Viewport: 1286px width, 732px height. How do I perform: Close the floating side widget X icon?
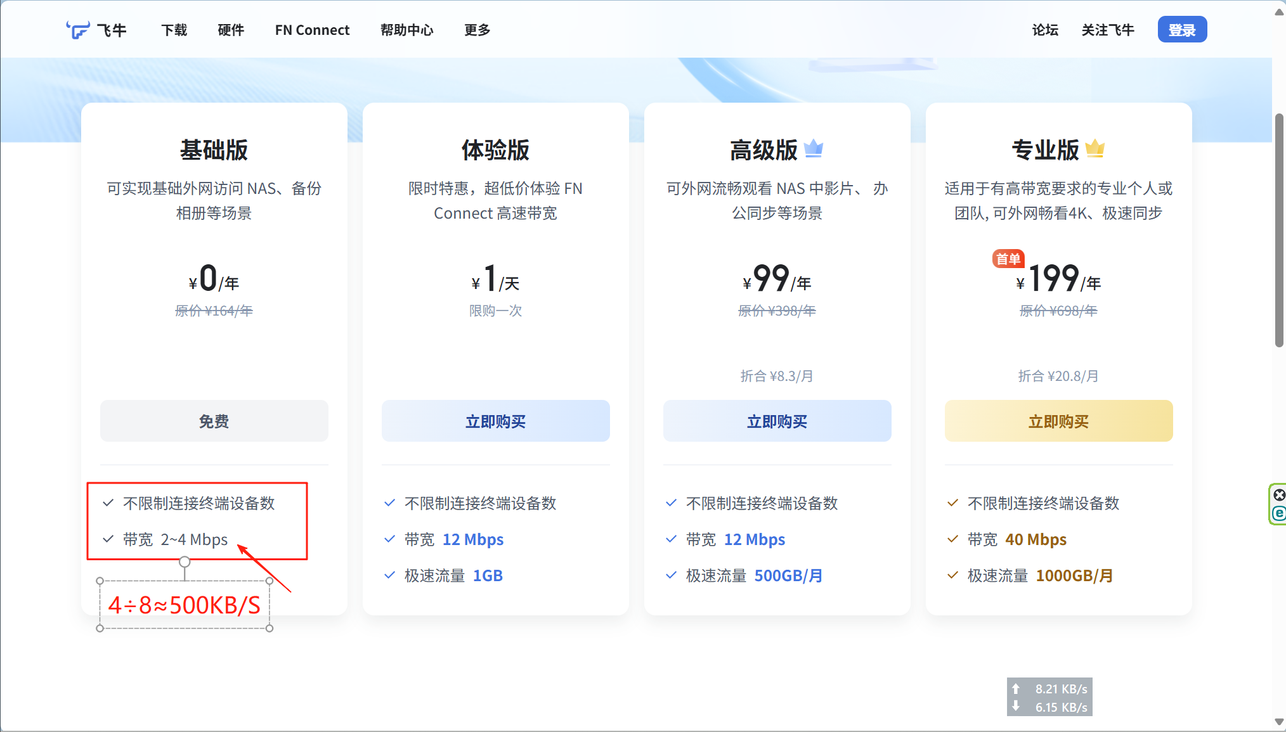(1280, 495)
